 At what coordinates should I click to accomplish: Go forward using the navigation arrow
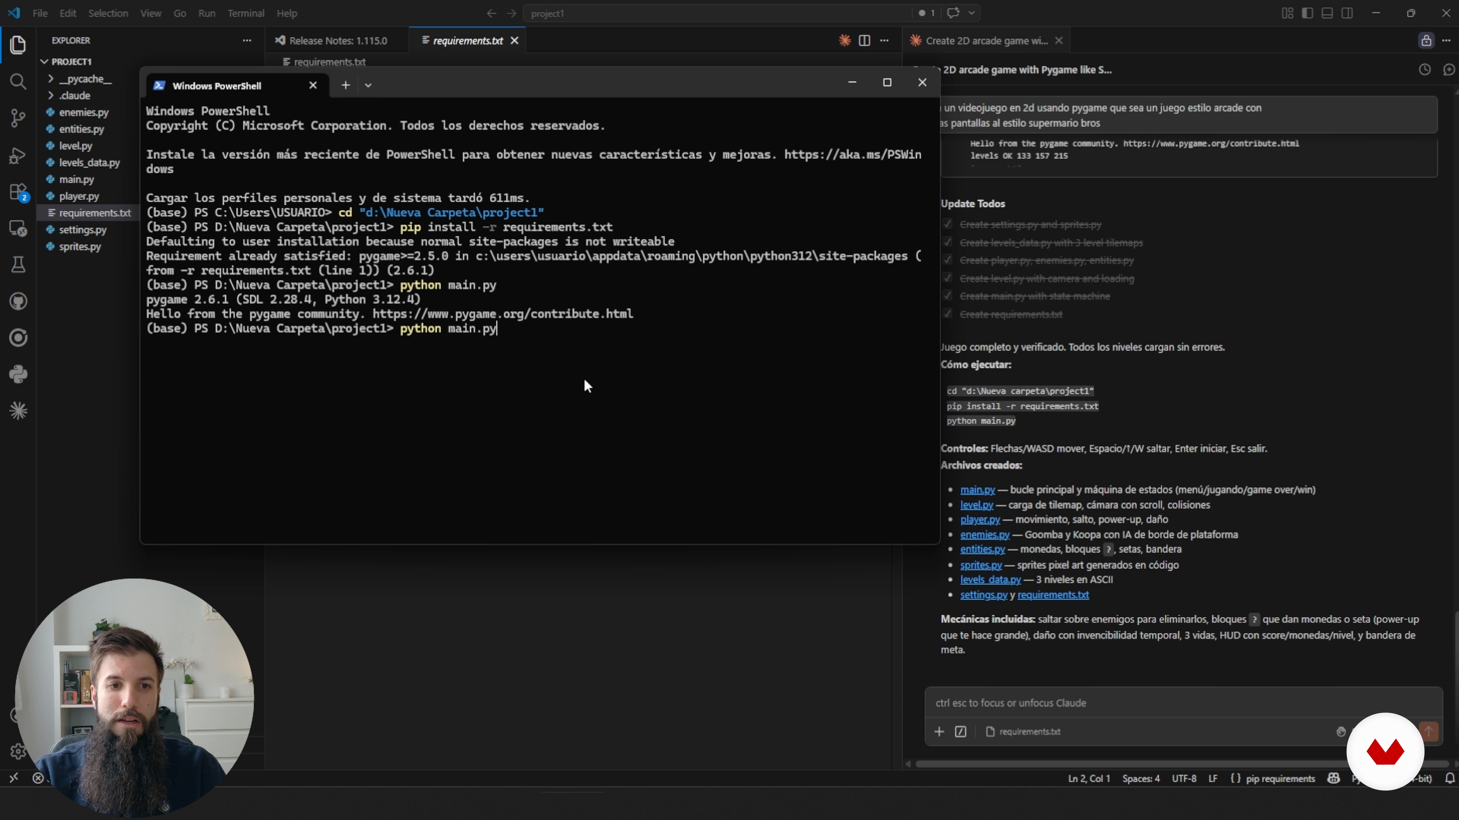point(511,13)
